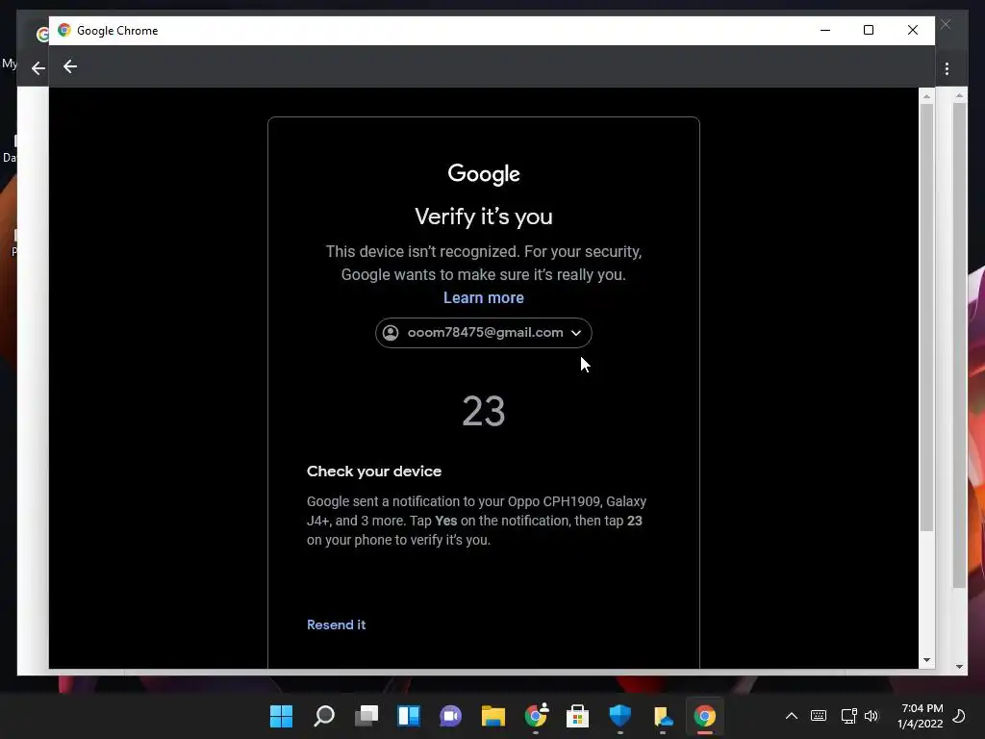The width and height of the screenshot is (985, 739).
Task: Open the Chrome profile shortcut on the taskbar
Action: [536, 715]
